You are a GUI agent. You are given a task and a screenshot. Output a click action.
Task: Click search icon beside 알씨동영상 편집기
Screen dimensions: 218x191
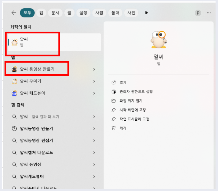click(14, 141)
